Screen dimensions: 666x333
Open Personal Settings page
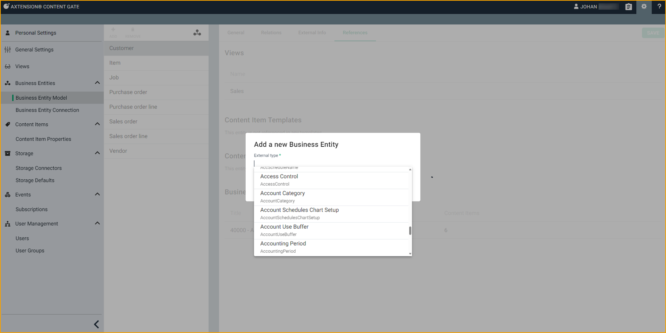(36, 33)
